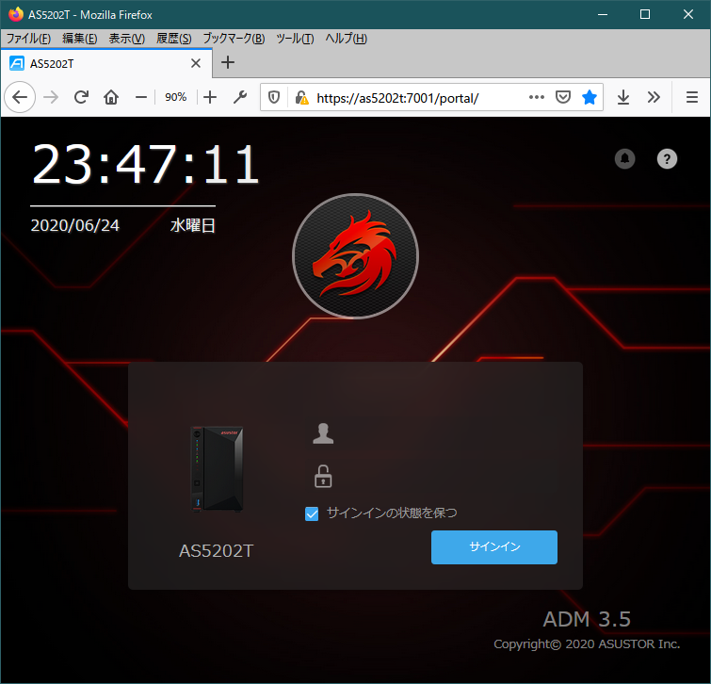Click the 水曜日 weekday text
711x684 pixels.
pyautogui.click(x=193, y=225)
